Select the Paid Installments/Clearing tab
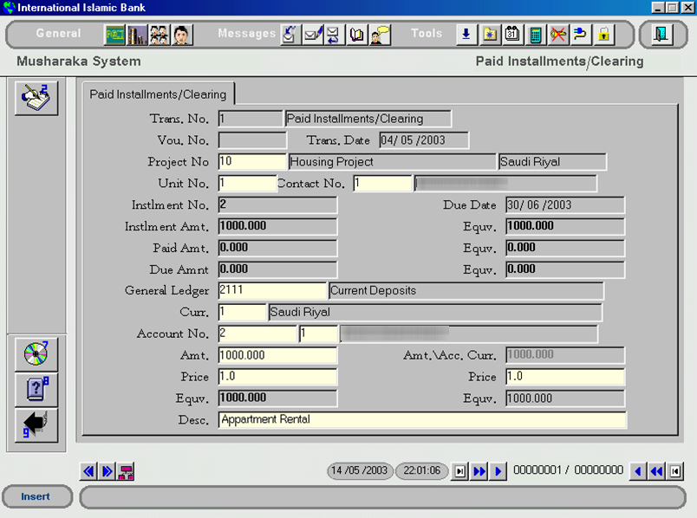The image size is (697, 518). pos(158,94)
